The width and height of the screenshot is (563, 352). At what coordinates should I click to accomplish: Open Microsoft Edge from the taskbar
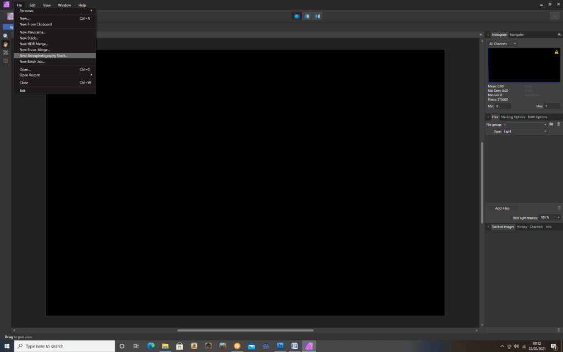[151, 346]
